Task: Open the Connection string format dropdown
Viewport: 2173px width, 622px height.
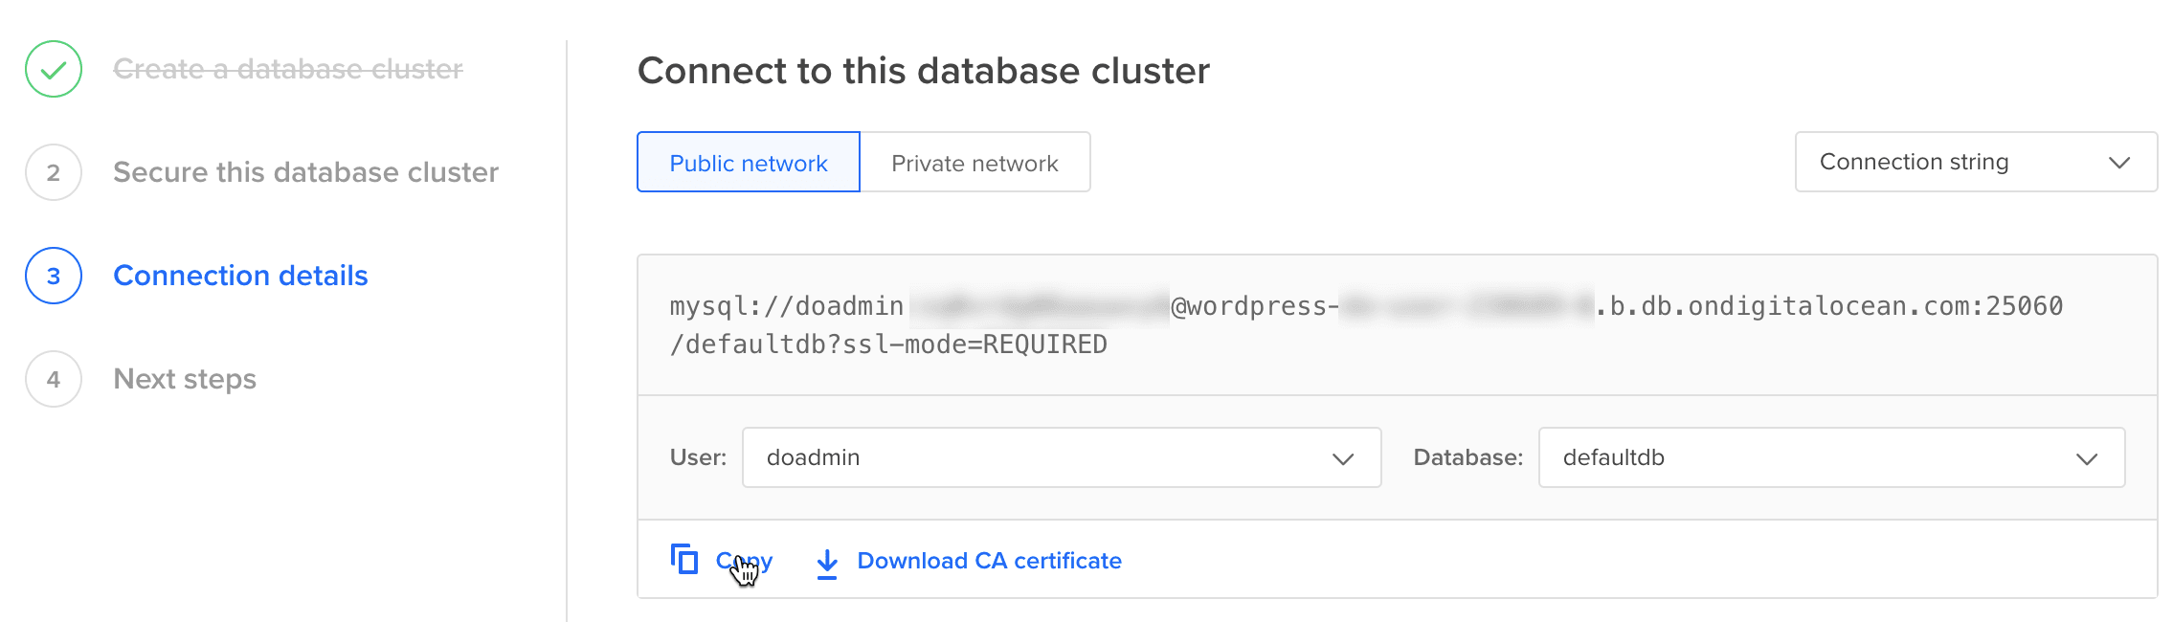Action: coord(1975,162)
